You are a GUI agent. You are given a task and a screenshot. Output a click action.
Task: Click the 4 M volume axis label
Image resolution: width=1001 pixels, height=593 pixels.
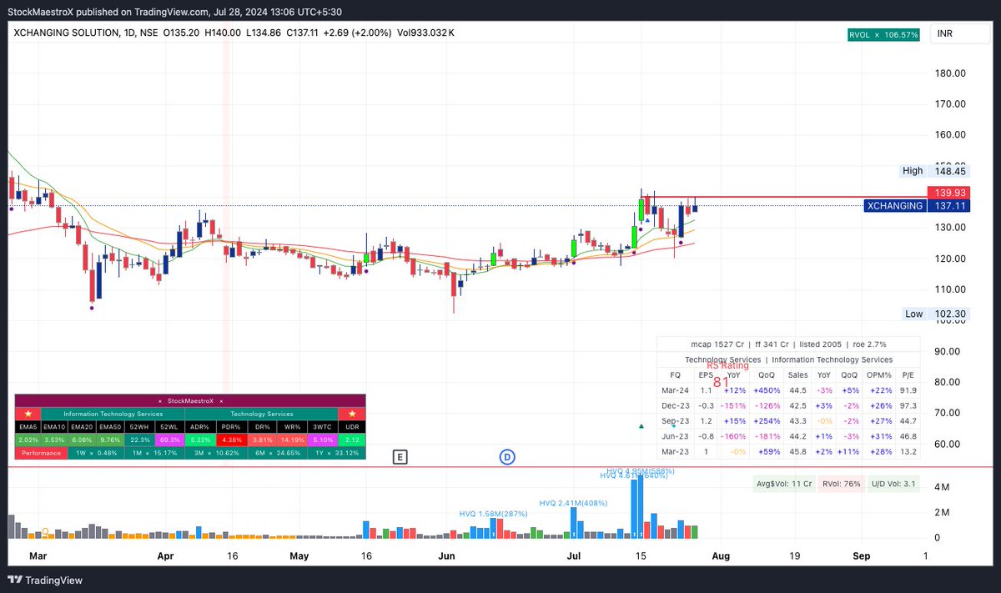coord(943,486)
